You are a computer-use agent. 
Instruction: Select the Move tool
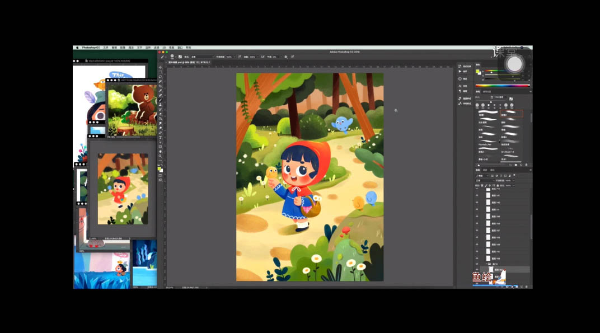(160, 67)
